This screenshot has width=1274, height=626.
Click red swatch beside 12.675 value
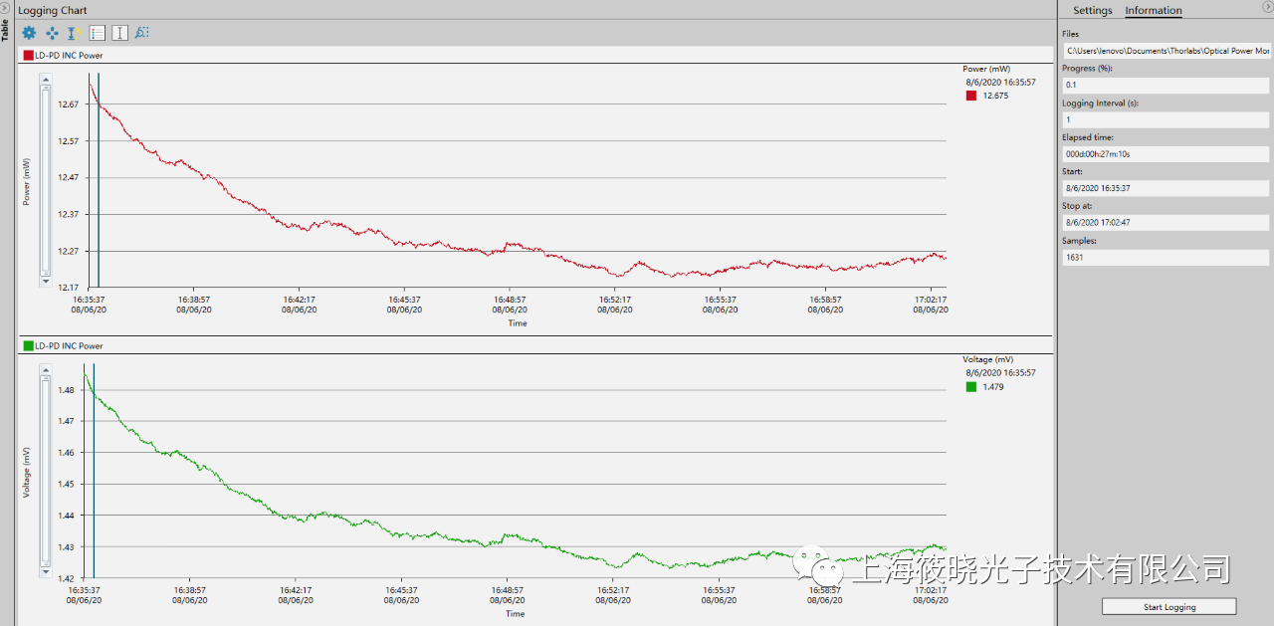971,97
